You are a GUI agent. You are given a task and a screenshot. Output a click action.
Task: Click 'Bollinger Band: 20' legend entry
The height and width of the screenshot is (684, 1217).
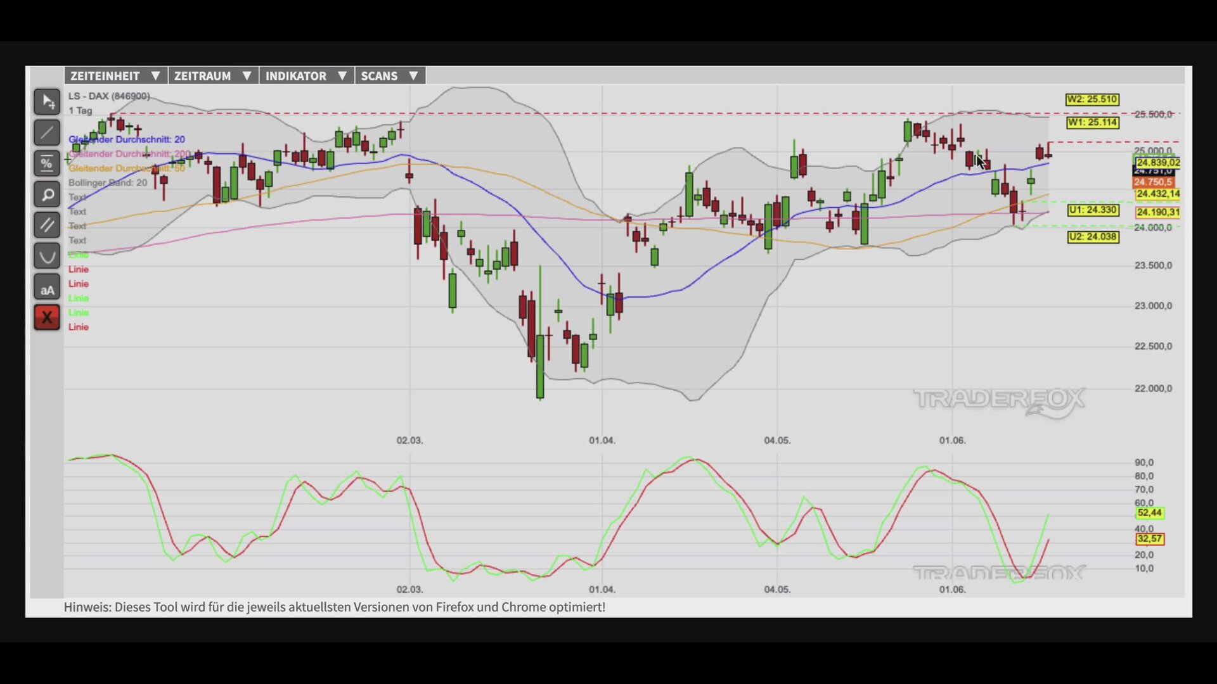[x=108, y=183]
